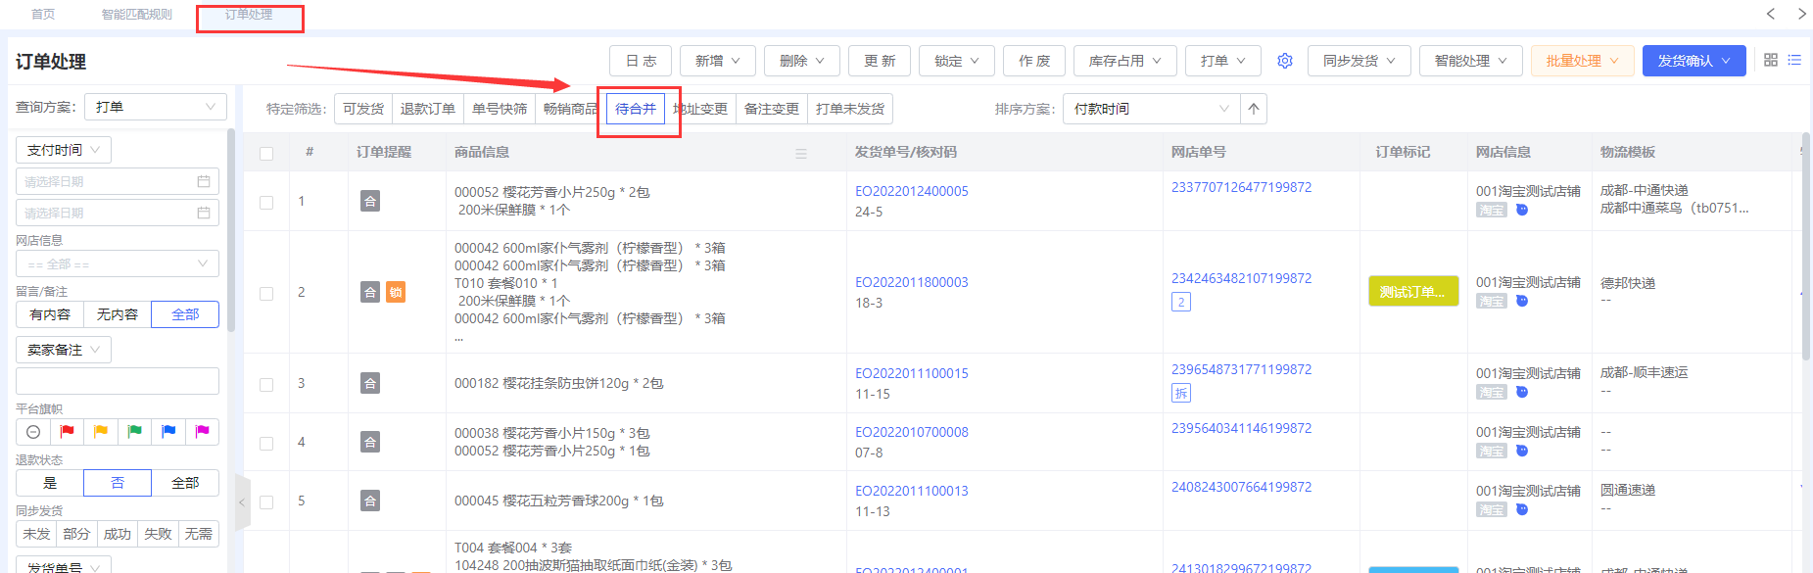This screenshot has height=573, width=1813.
Task: Expand the 删除 dropdown button
Action: [802, 61]
